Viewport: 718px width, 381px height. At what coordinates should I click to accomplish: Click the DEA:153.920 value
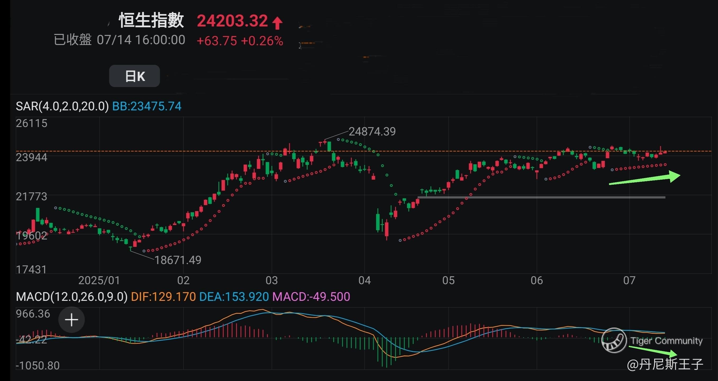234,297
